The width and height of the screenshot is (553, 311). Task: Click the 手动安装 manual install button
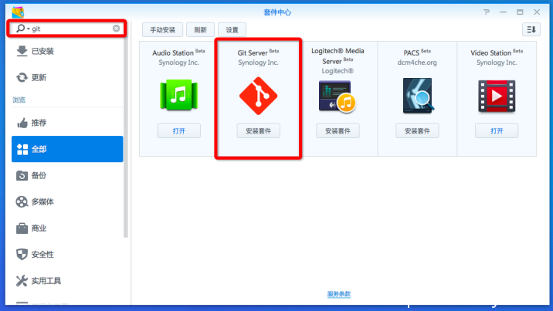[x=163, y=30]
